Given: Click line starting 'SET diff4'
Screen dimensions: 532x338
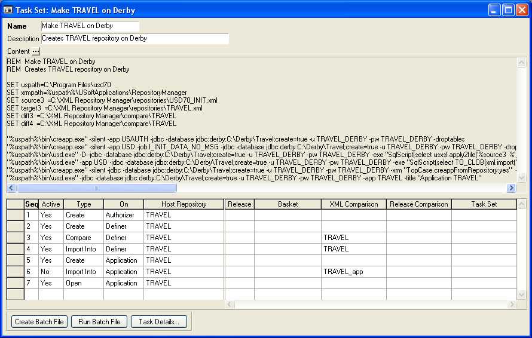Looking at the screenshot, I should (x=91, y=124).
